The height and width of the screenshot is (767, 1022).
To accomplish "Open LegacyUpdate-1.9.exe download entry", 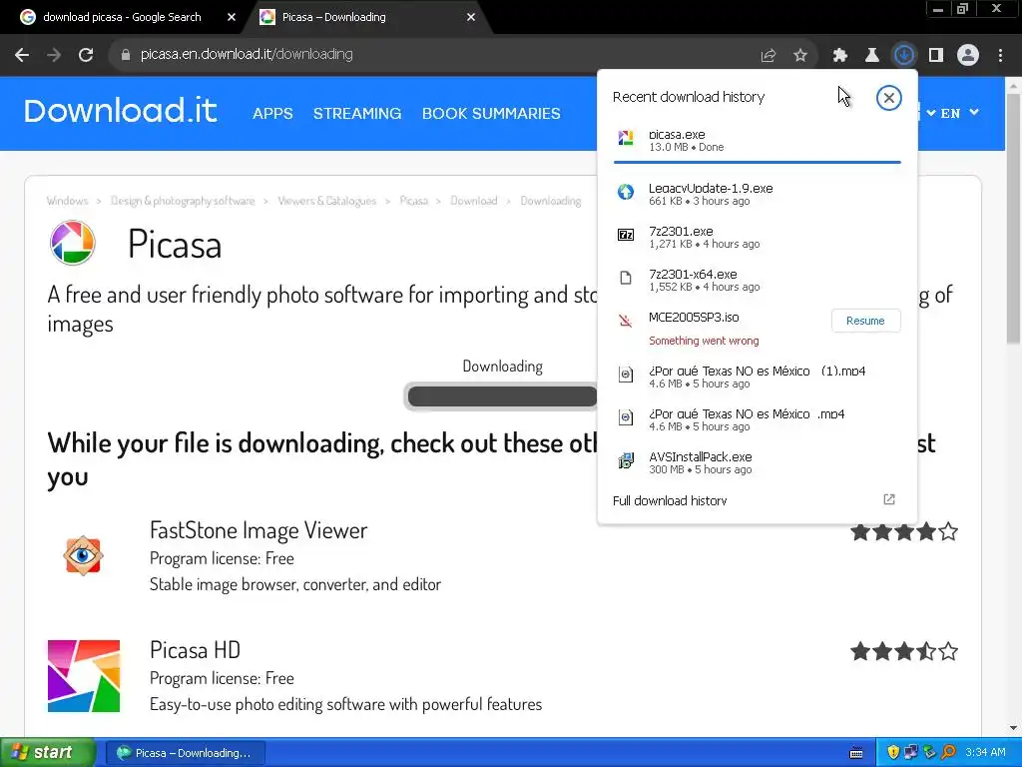I will pyautogui.click(x=757, y=194).
